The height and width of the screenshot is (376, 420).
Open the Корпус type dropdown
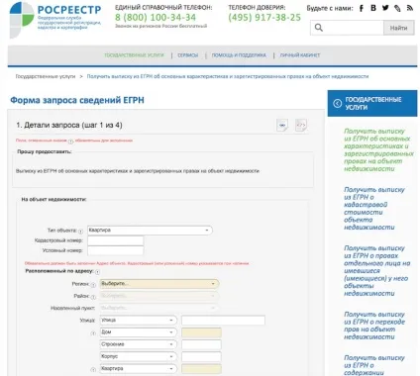click(139, 356)
